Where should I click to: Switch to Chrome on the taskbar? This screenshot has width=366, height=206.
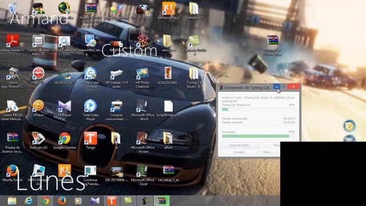[x=45, y=201]
